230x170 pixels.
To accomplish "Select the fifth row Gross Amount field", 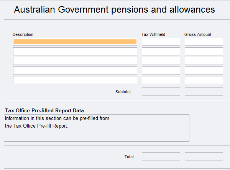I will (204, 80).
